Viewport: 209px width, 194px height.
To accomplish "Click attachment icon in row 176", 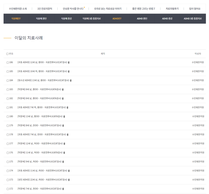I will coord(64,153).
